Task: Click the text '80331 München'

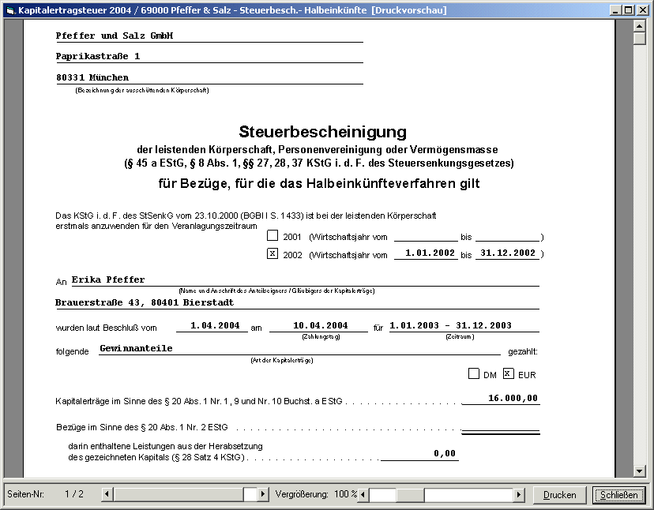Action: (92, 77)
